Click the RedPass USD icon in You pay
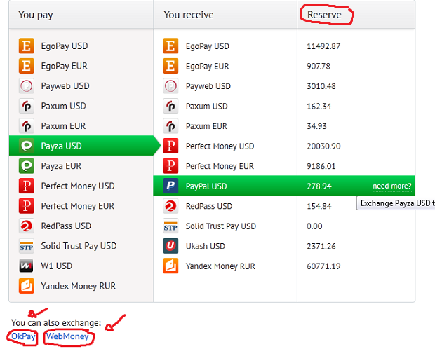The width and height of the screenshot is (435, 349). pos(27,226)
